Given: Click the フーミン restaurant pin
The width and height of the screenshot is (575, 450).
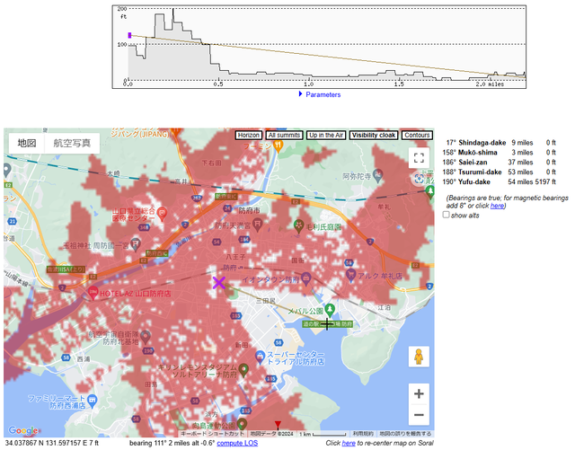Looking at the screenshot, I should 278,146.
